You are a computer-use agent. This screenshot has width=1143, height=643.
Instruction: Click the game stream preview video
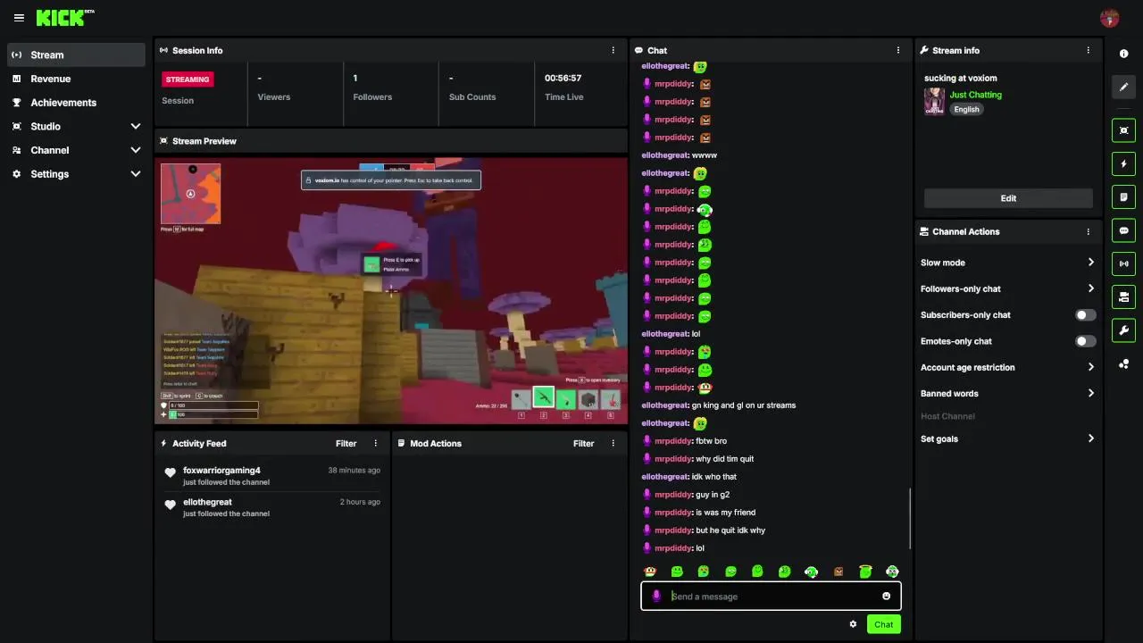[x=391, y=290]
